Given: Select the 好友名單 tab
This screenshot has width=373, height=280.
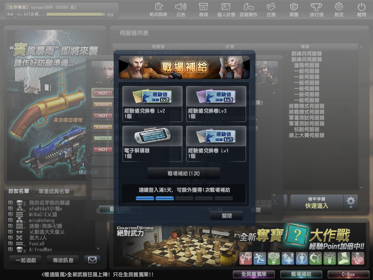Looking at the screenshot, I should coord(19,191).
